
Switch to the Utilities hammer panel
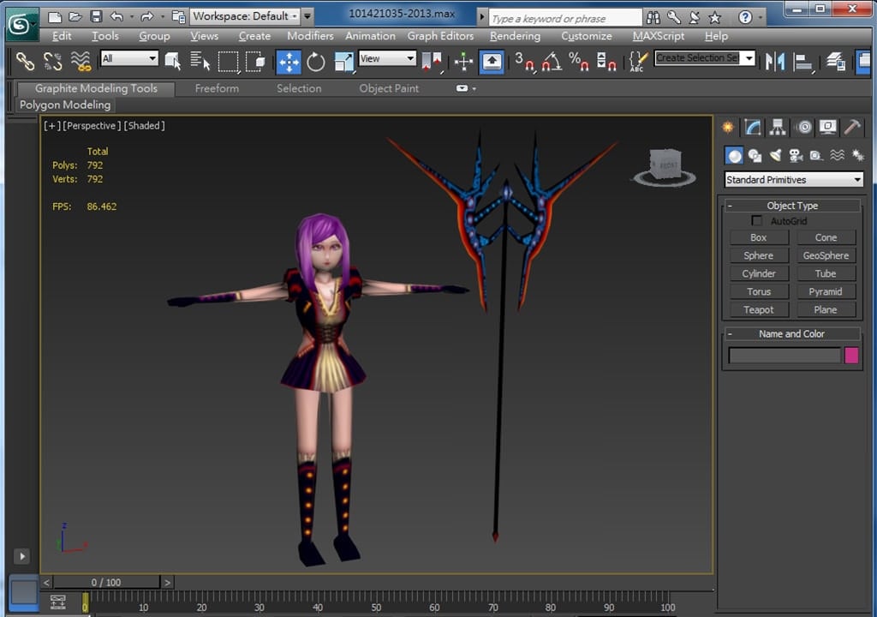[x=852, y=128]
